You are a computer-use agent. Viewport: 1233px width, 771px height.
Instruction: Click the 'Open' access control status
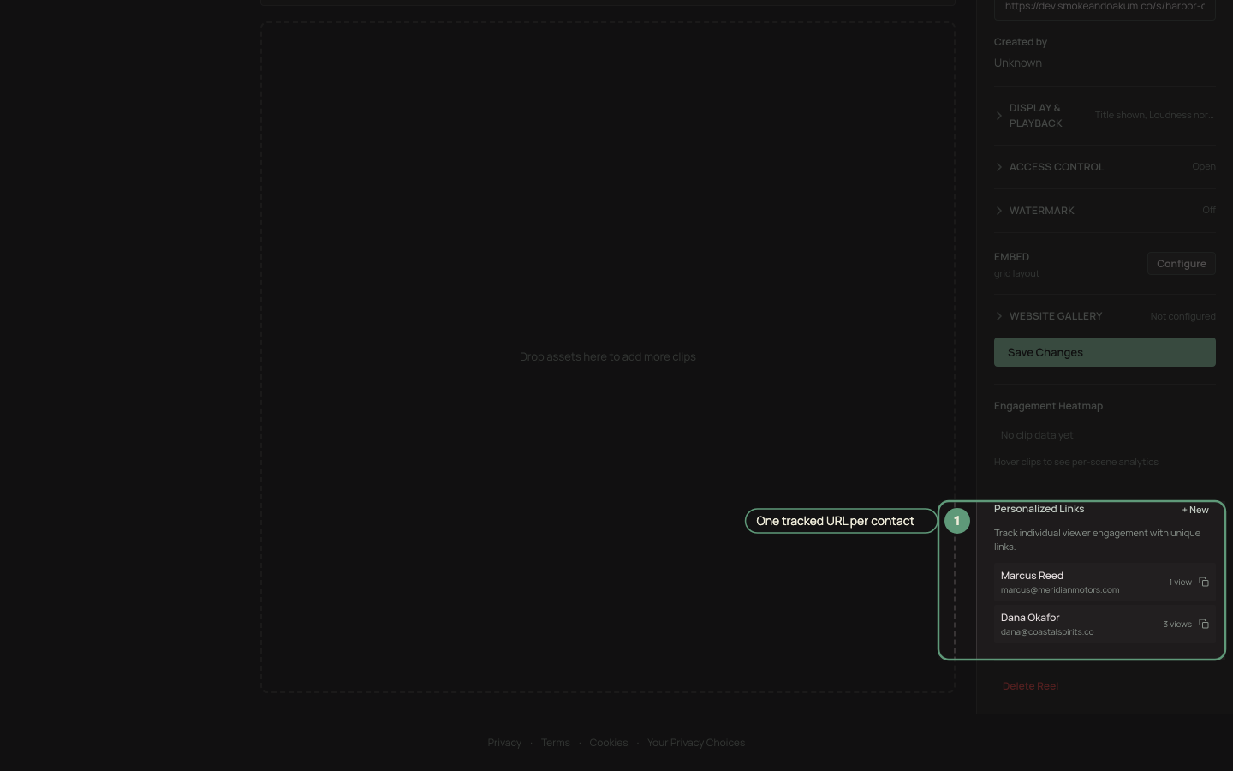point(1203,167)
